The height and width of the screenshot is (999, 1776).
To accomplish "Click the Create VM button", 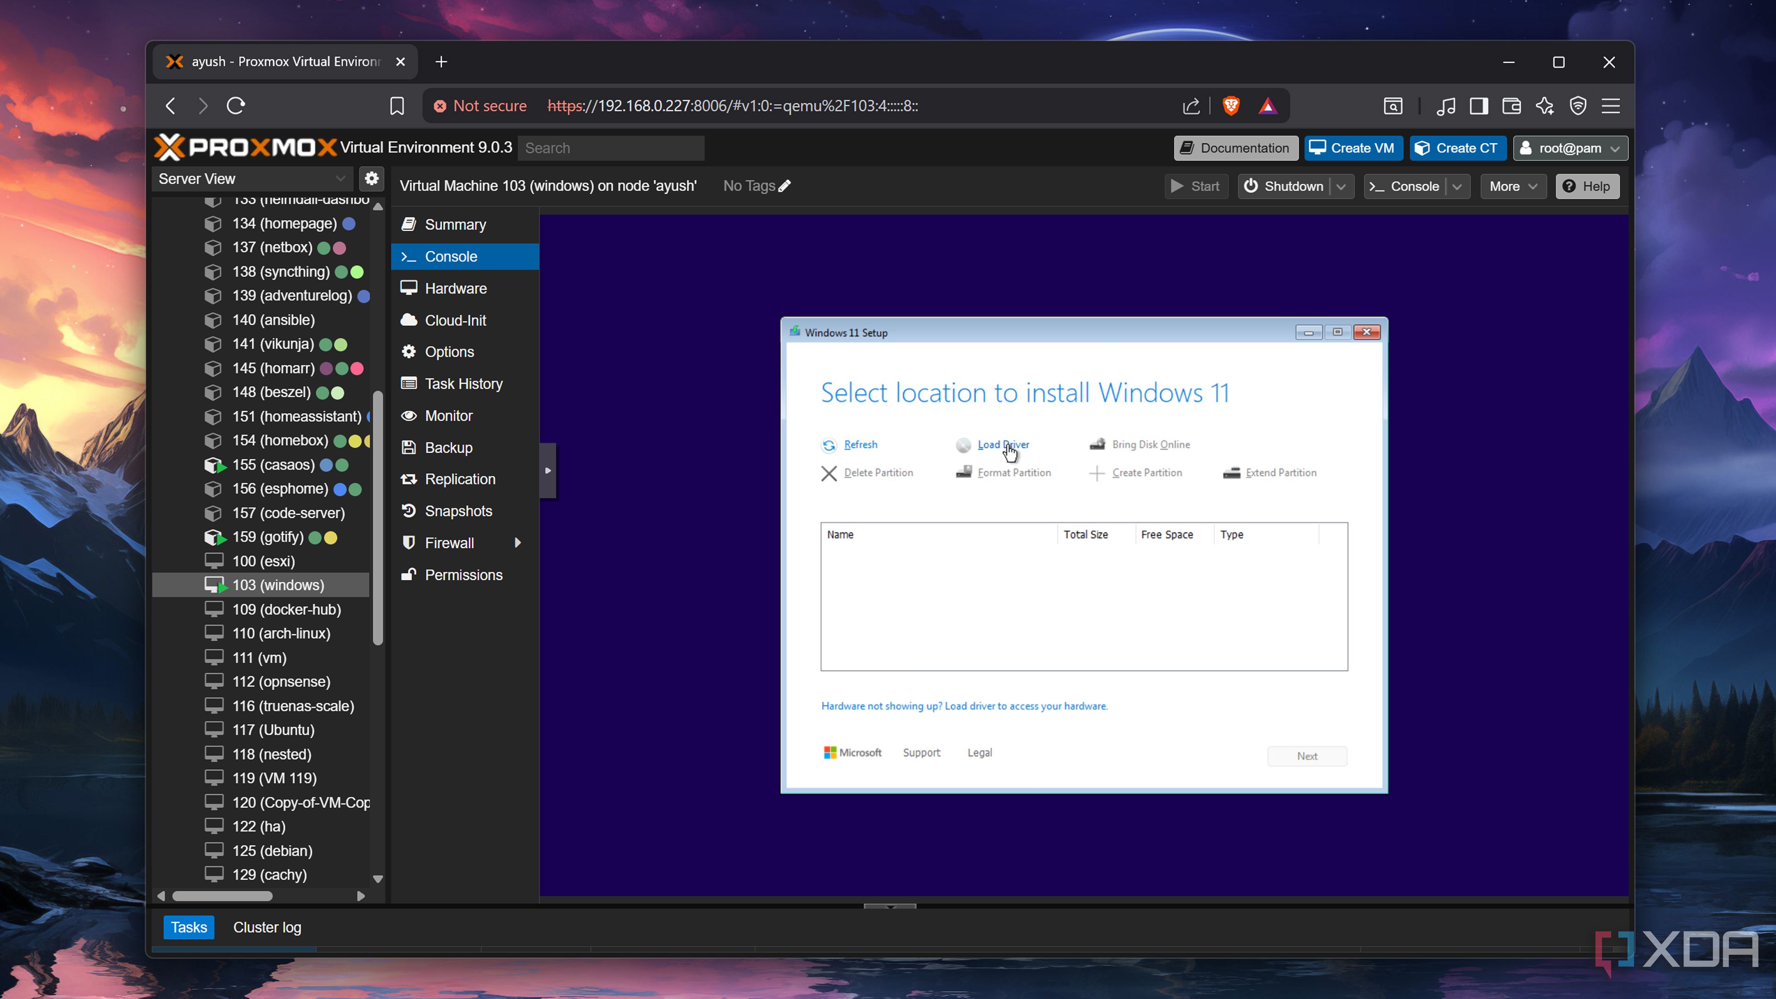I will 1353,148.
